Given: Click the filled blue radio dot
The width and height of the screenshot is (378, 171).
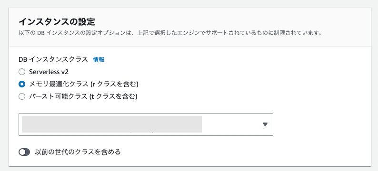Looking at the screenshot, I should 22,84.
